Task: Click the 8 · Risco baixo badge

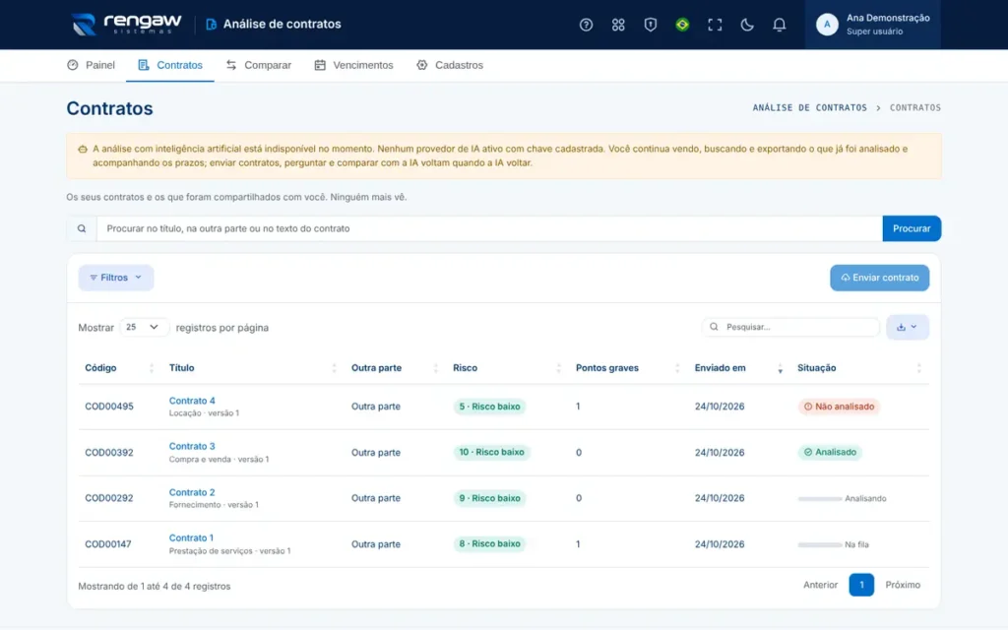Action: point(490,543)
